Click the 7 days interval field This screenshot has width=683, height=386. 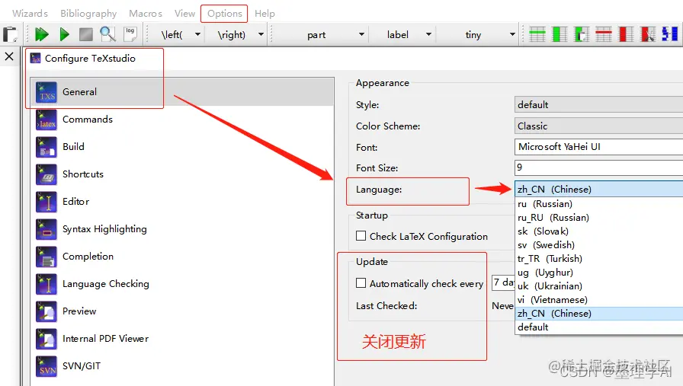[x=503, y=282]
